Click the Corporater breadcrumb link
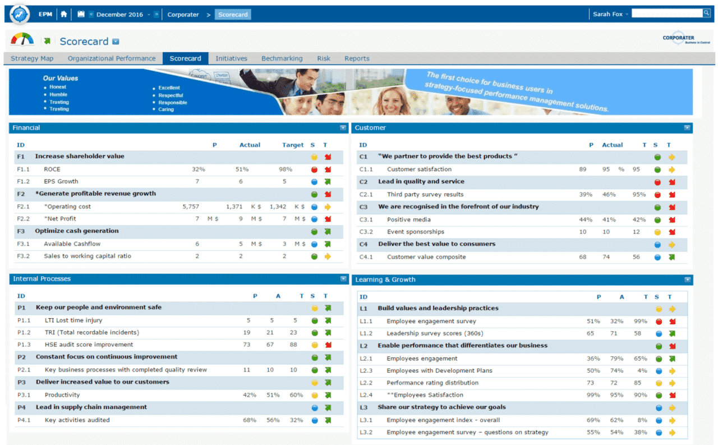 coord(183,15)
